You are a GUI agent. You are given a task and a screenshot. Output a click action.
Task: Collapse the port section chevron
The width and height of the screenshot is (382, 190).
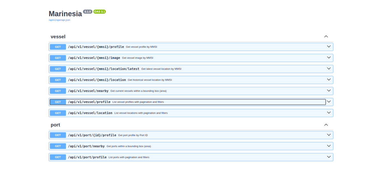326,125
